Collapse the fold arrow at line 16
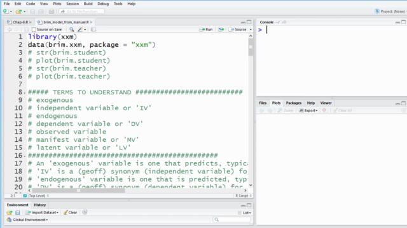This screenshot has height=228, width=407. (25, 156)
